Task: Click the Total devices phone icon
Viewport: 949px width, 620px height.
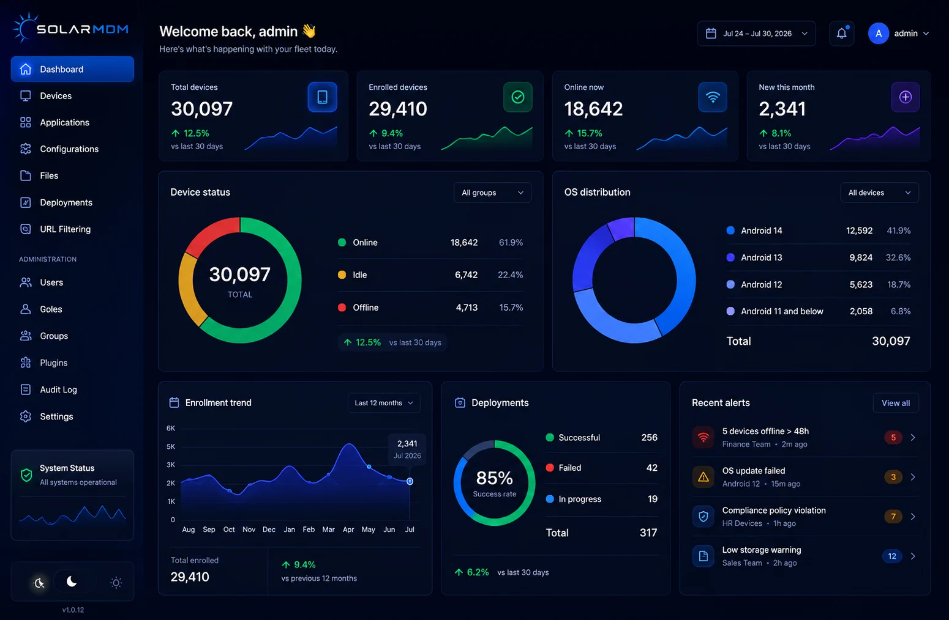Action: click(x=323, y=97)
